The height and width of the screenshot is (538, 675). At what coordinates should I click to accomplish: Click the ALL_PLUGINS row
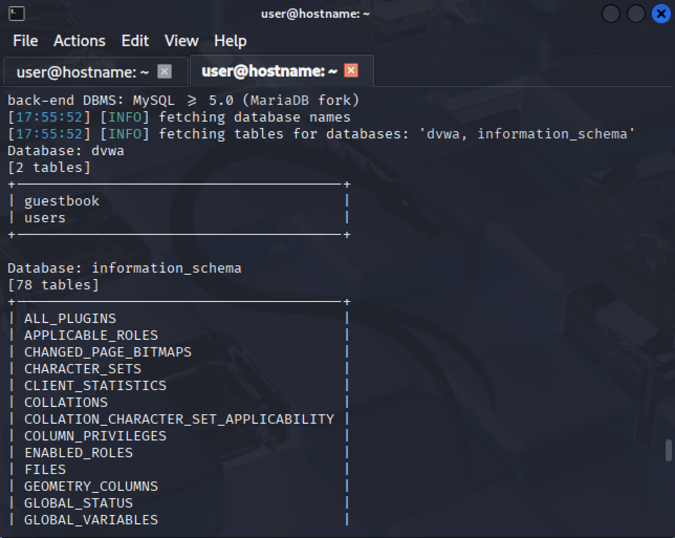(178, 318)
